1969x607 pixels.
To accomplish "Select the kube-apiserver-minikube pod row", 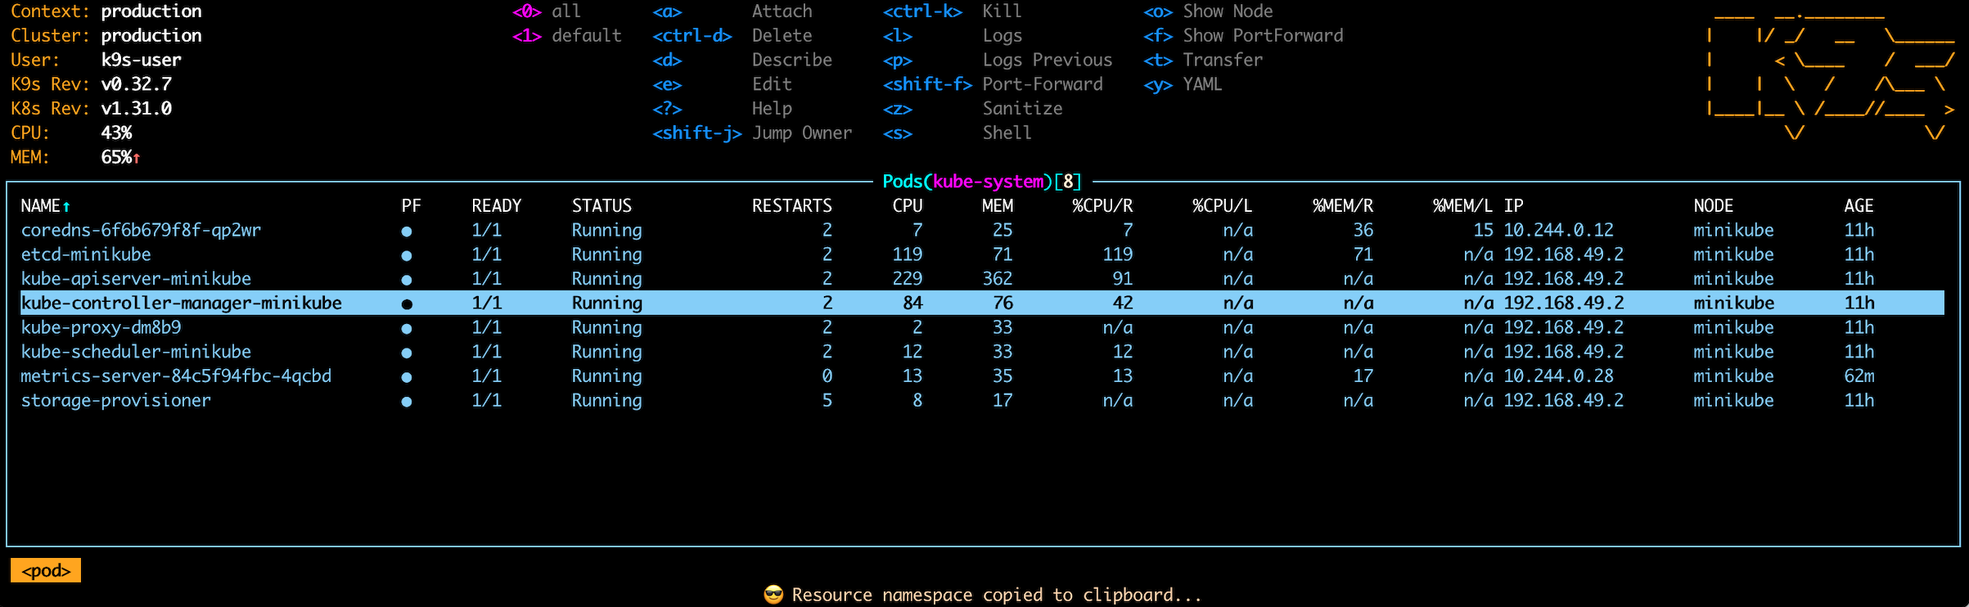I will [982, 279].
